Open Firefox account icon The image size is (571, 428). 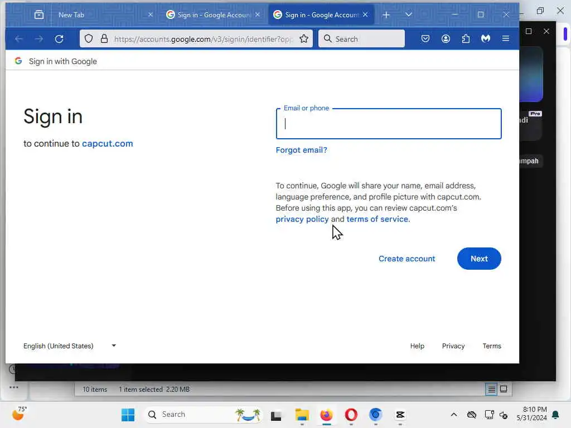pyautogui.click(x=446, y=38)
